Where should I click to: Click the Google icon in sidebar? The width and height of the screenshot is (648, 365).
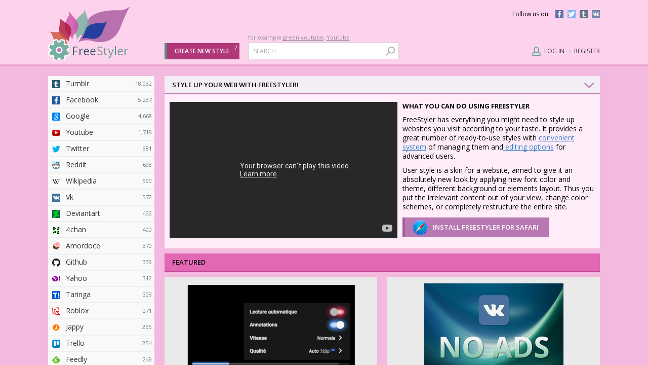pos(56,117)
